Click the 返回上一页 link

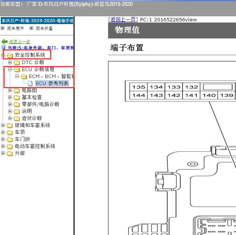pos(123,19)
